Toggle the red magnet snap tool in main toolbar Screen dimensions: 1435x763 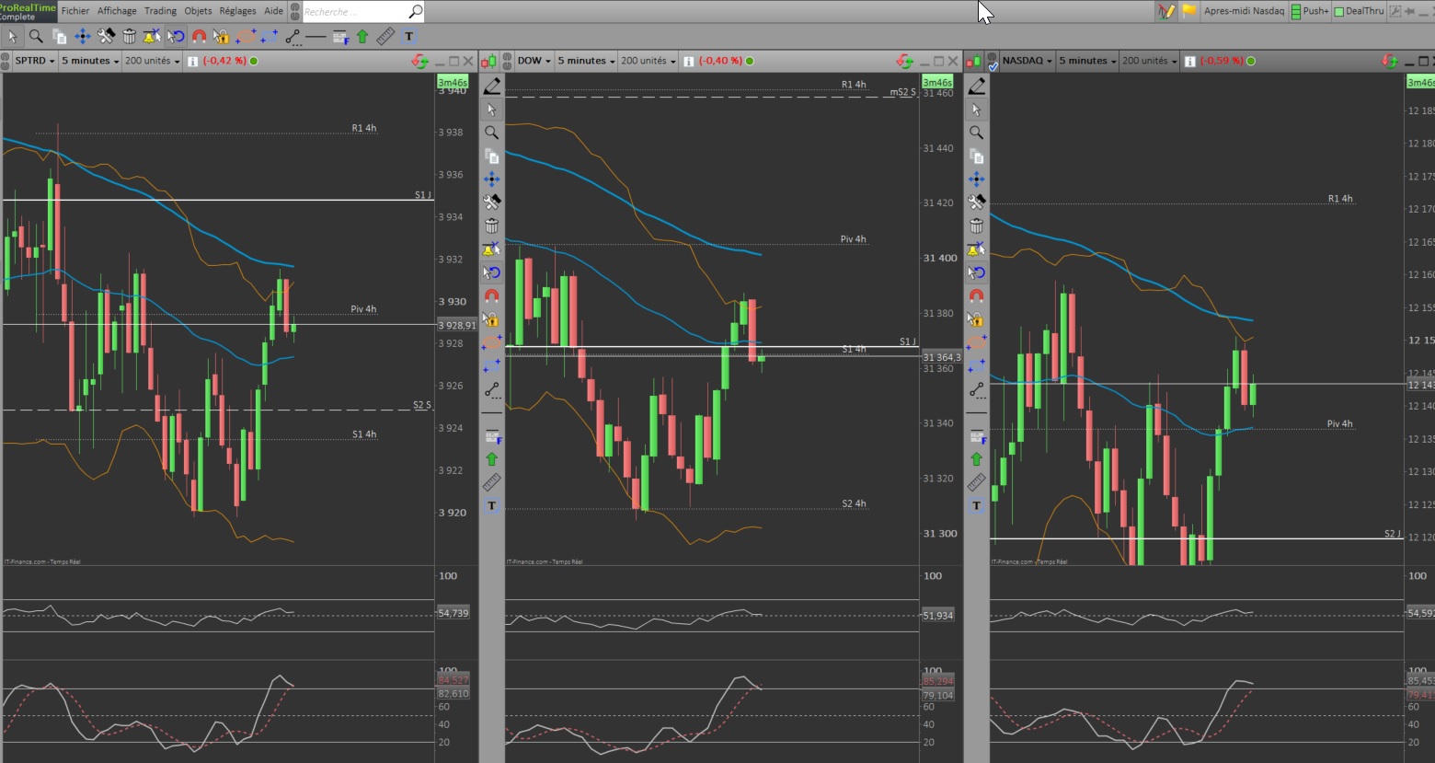[x=199, y=36]
